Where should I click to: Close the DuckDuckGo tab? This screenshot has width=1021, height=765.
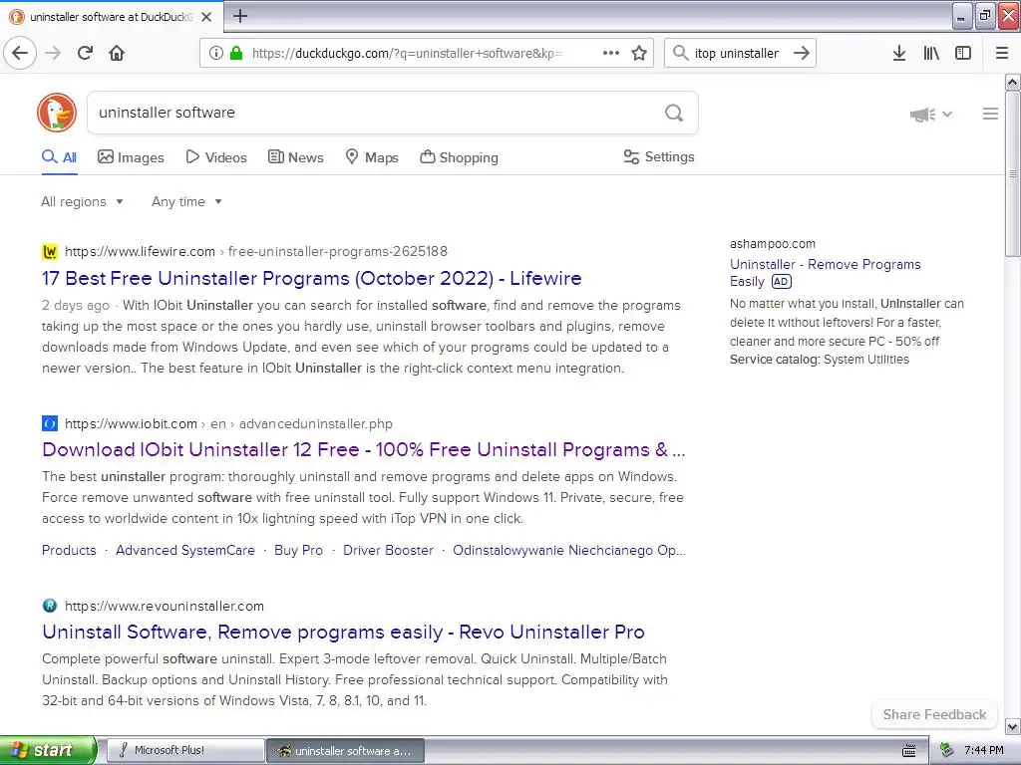point(206,17)
